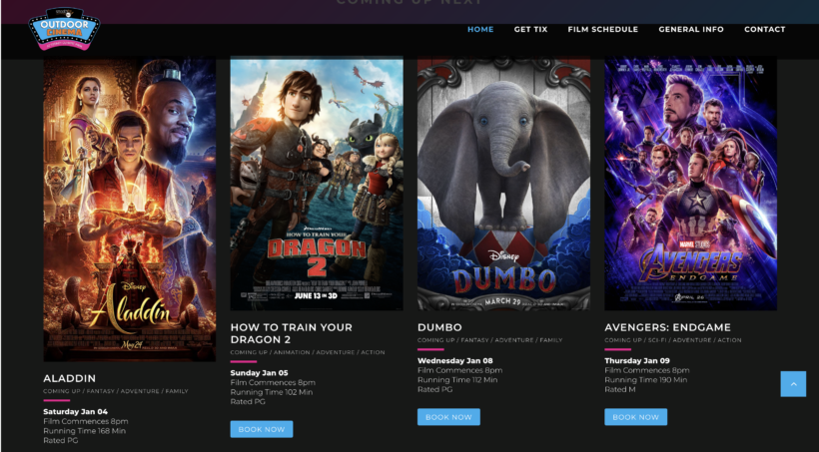This screenshot has width=819, height=452.
Task: Click the ALADDIN film title
Action: click(70, 378)
